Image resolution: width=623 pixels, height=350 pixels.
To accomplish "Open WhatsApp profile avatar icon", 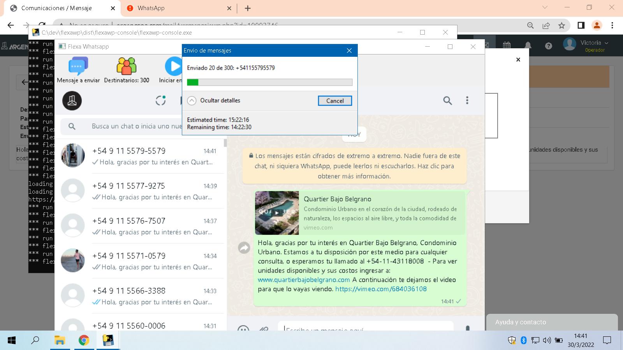I will tap(72, 101).
